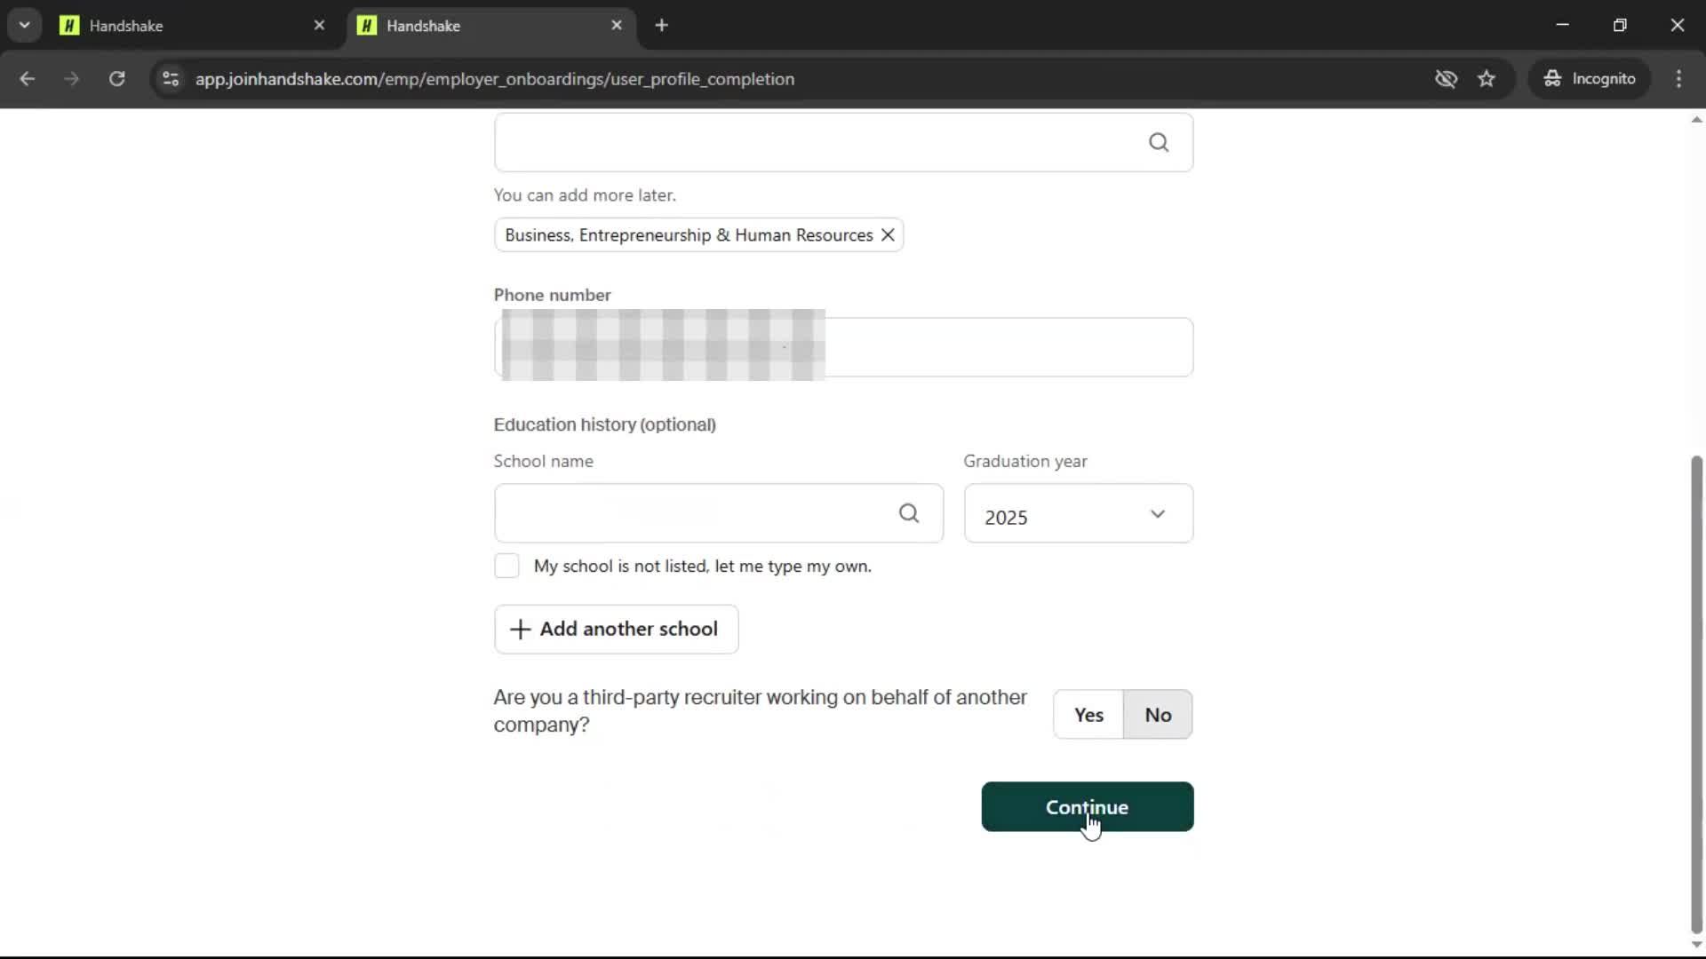The width and height of the screenshot is (1706, 959).
Task: View site information icon in address bar
Action: tap(171, 79)
